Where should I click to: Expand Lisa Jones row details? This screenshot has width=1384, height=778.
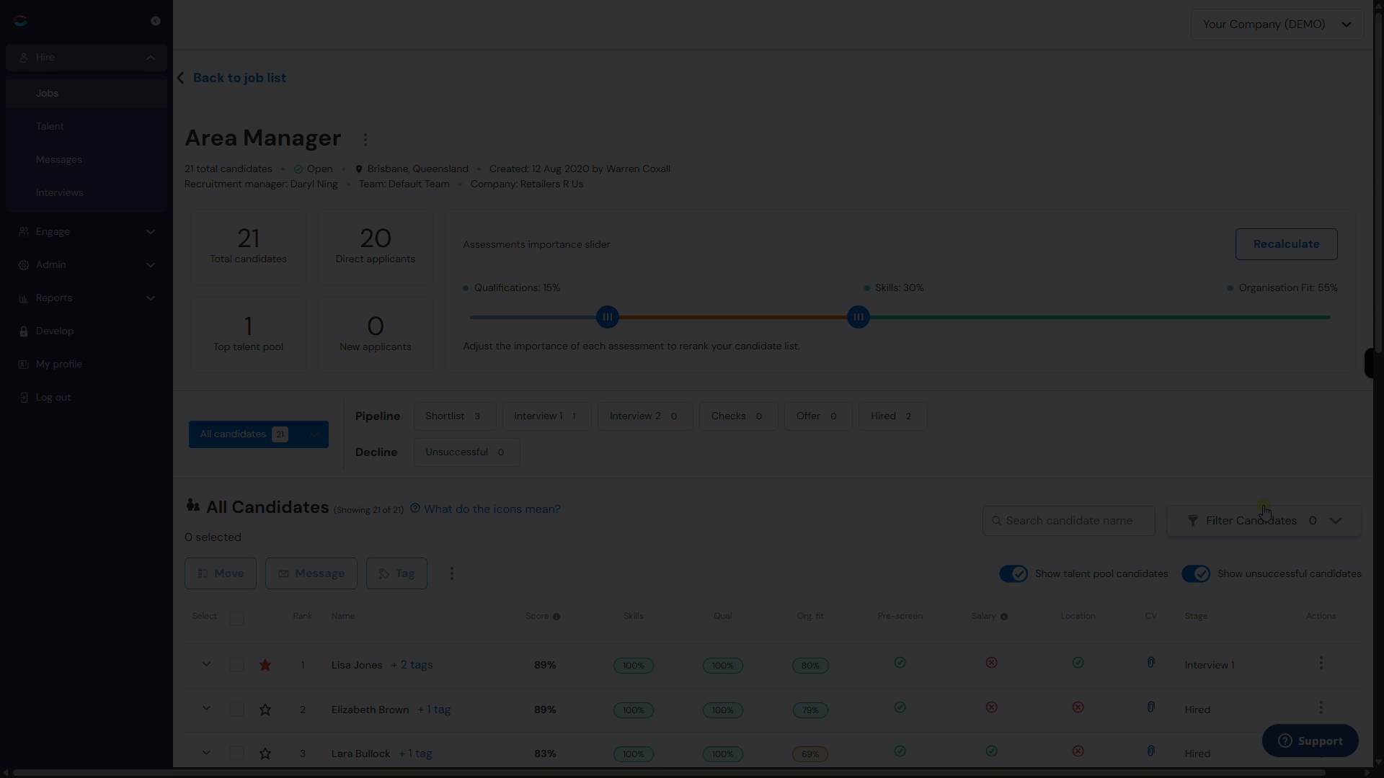pos(206,664)
